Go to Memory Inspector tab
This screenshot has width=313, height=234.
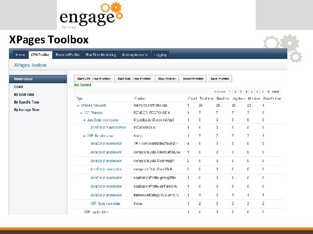135,55
